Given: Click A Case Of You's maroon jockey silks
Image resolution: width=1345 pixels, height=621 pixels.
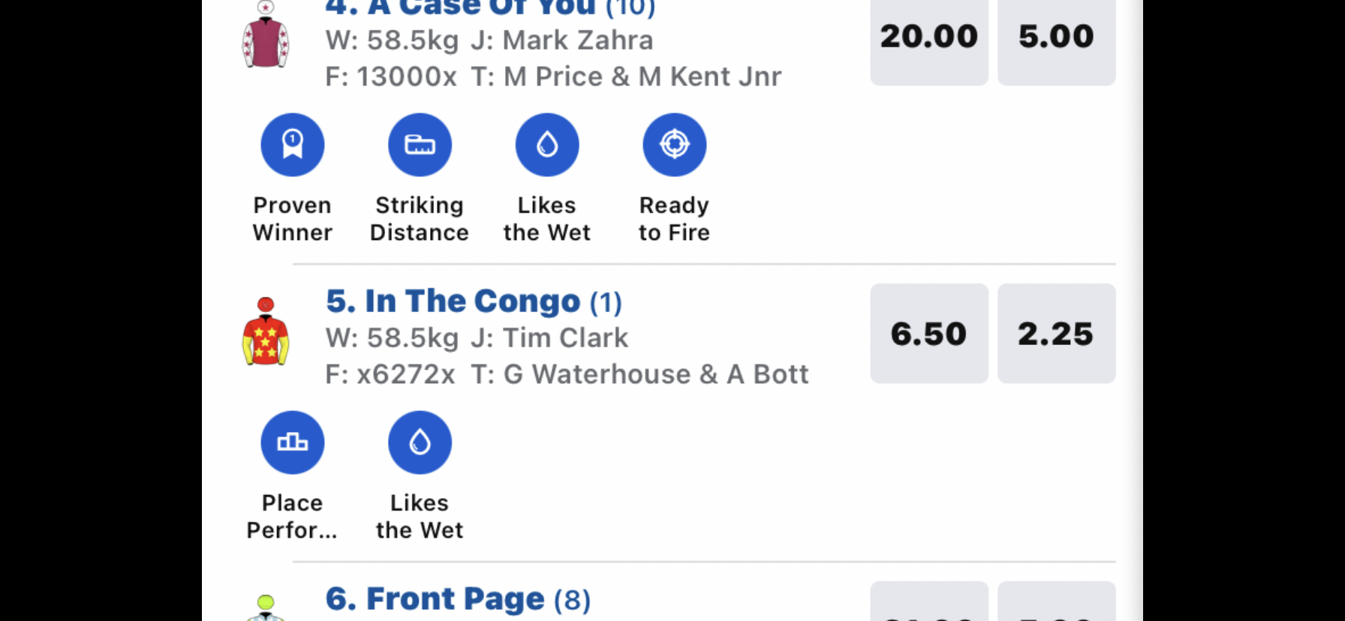Looking at the screenshot, I should [266, 36].
